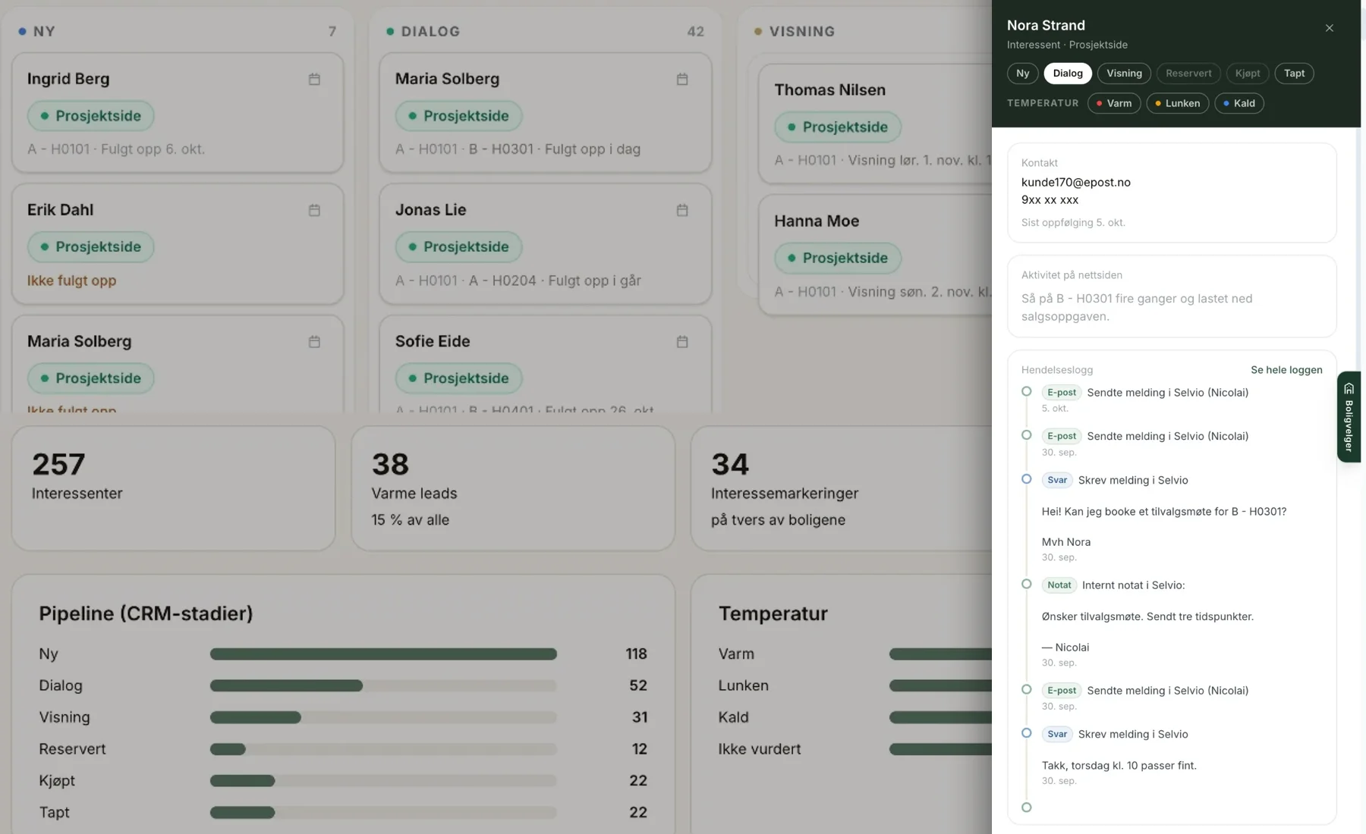Click the 34 Interessemarkeringer stat card
This screenshot has height=834, width=1366.
point(841,488)
